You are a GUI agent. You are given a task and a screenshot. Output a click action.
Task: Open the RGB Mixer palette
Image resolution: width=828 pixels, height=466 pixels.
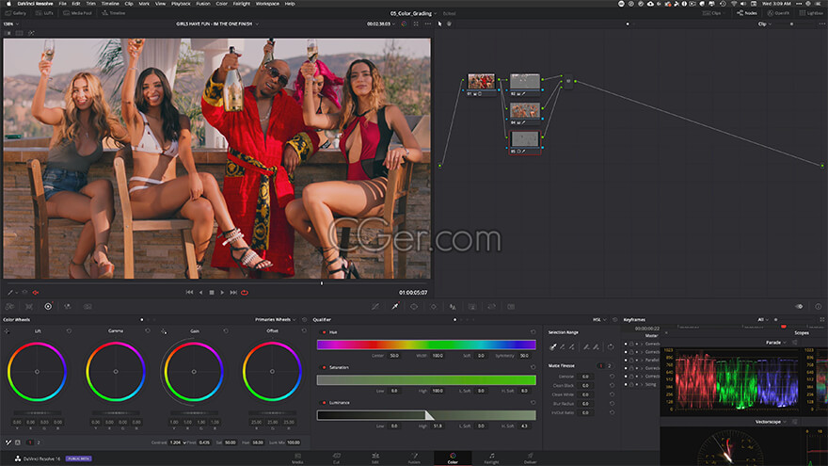[68, 307]
